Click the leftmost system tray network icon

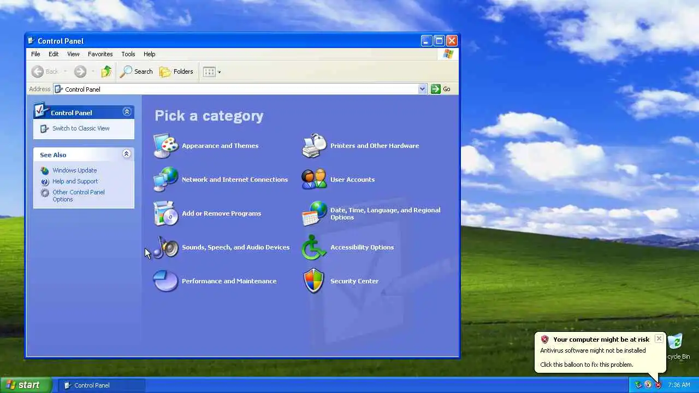(x=638, y=385)
